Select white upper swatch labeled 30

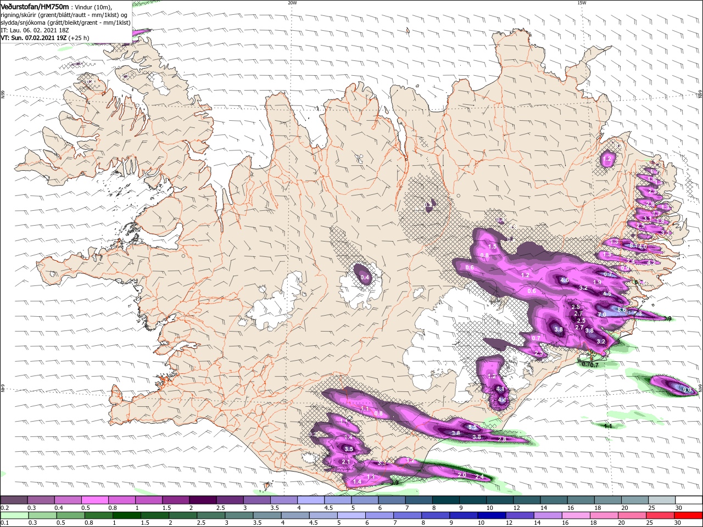pyautogui.click(x=689, y=500)
